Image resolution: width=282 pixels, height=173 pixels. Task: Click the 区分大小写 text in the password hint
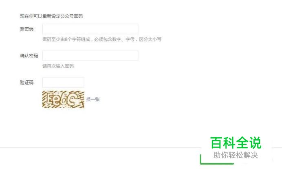(150, 39)
